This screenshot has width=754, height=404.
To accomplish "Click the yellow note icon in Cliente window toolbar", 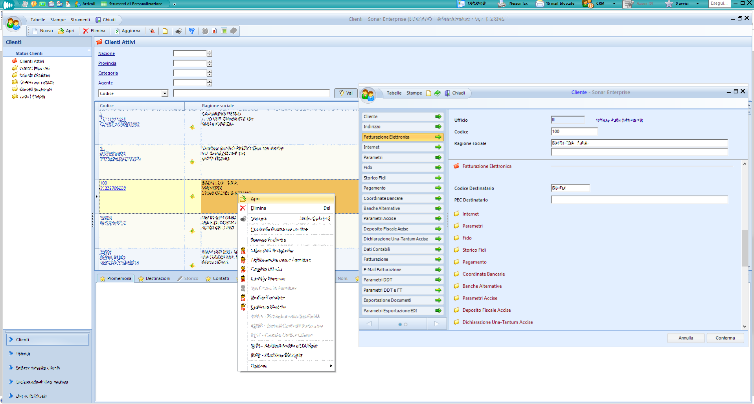I will coord(428,93).
